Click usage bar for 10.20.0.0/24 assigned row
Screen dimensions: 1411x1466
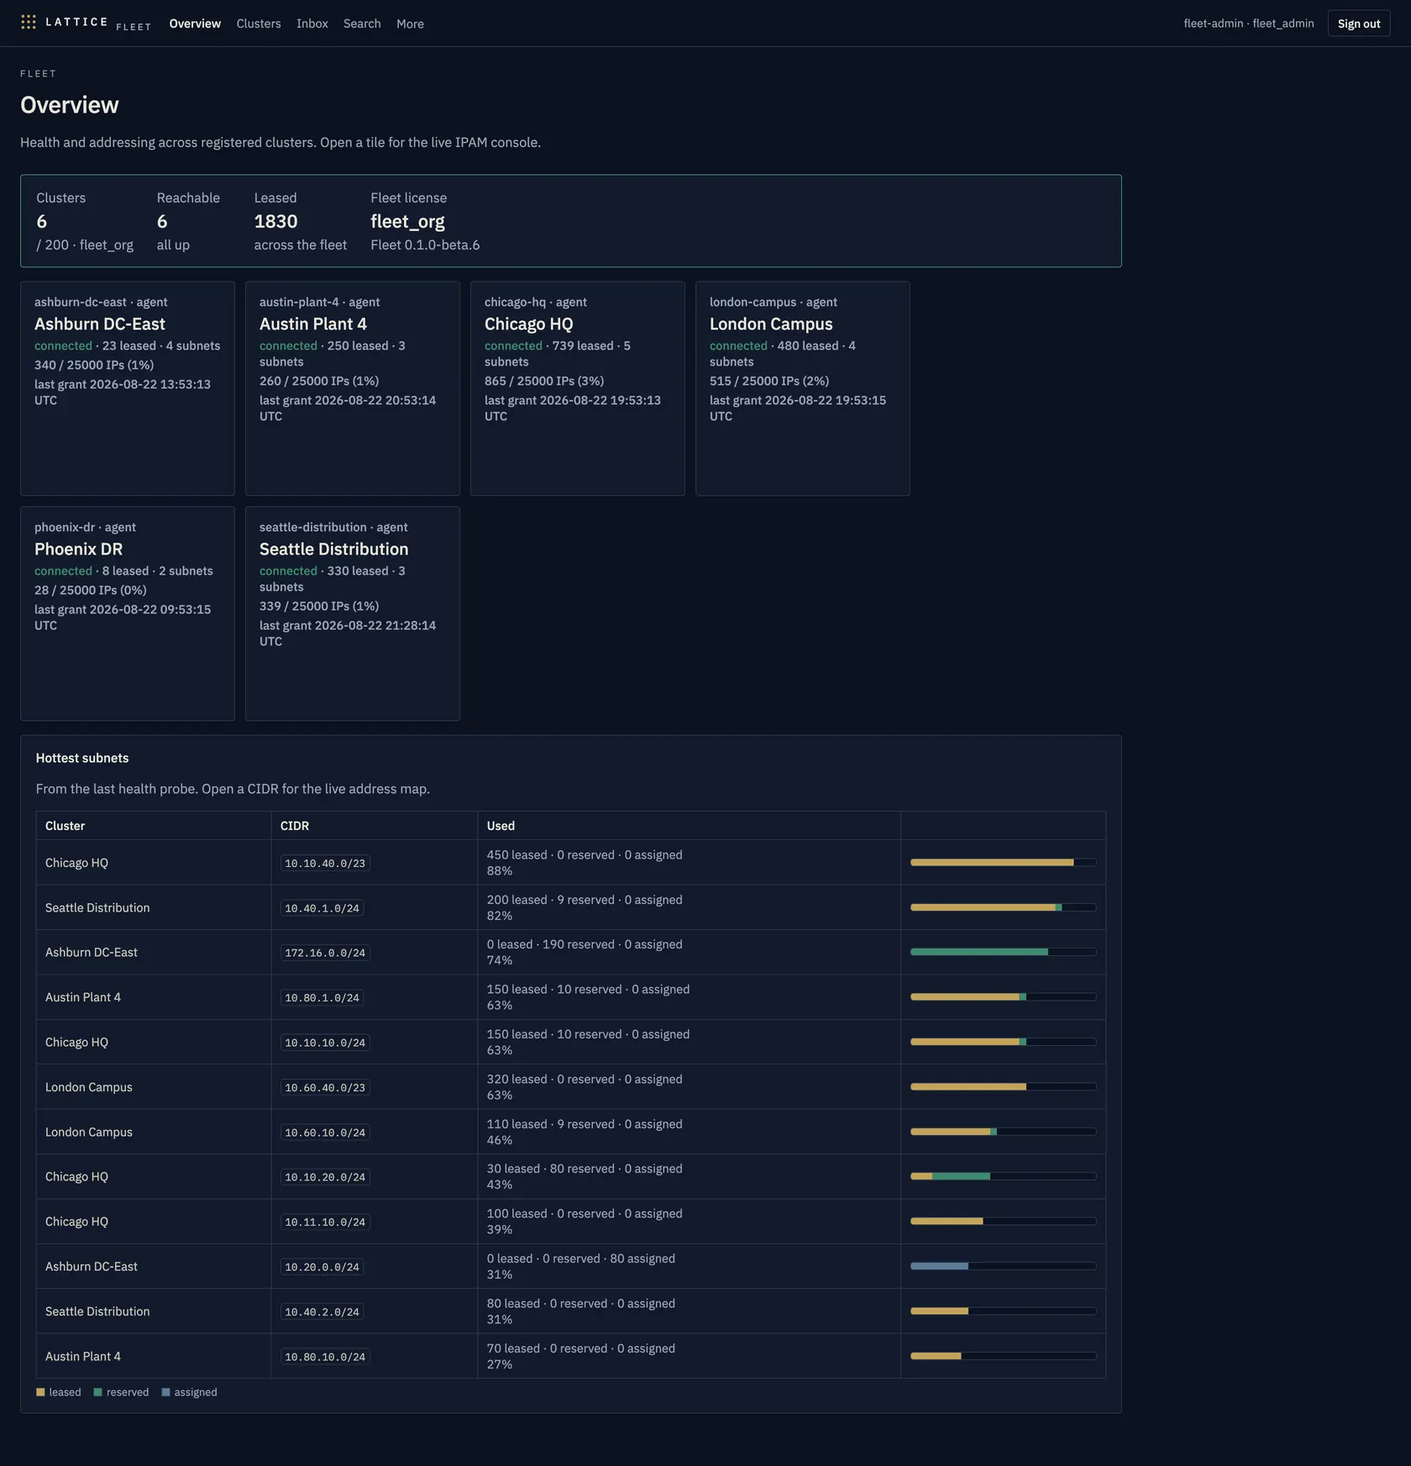click(x=1003, y=1266)
